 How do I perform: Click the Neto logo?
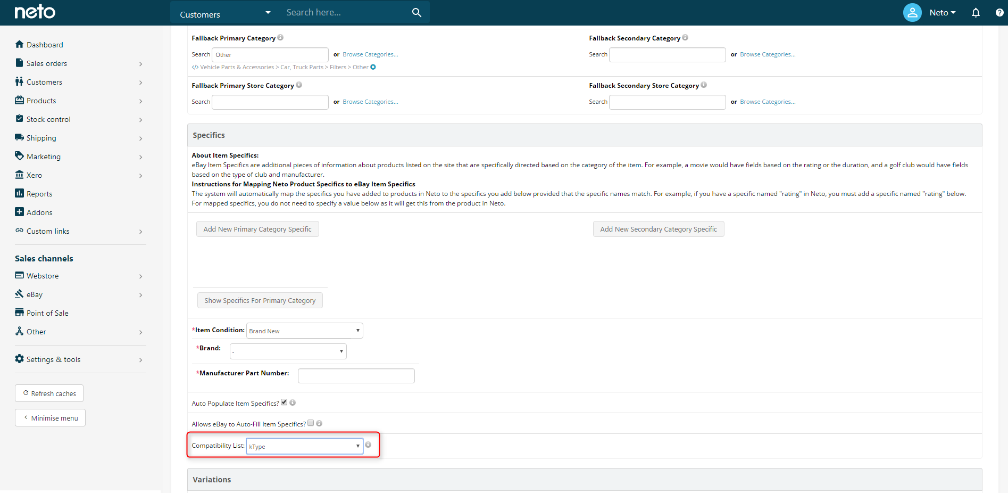[x=35, y=12]
